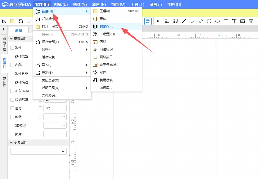
Task: Click the 位号 input showing U?
Action: 55,108
